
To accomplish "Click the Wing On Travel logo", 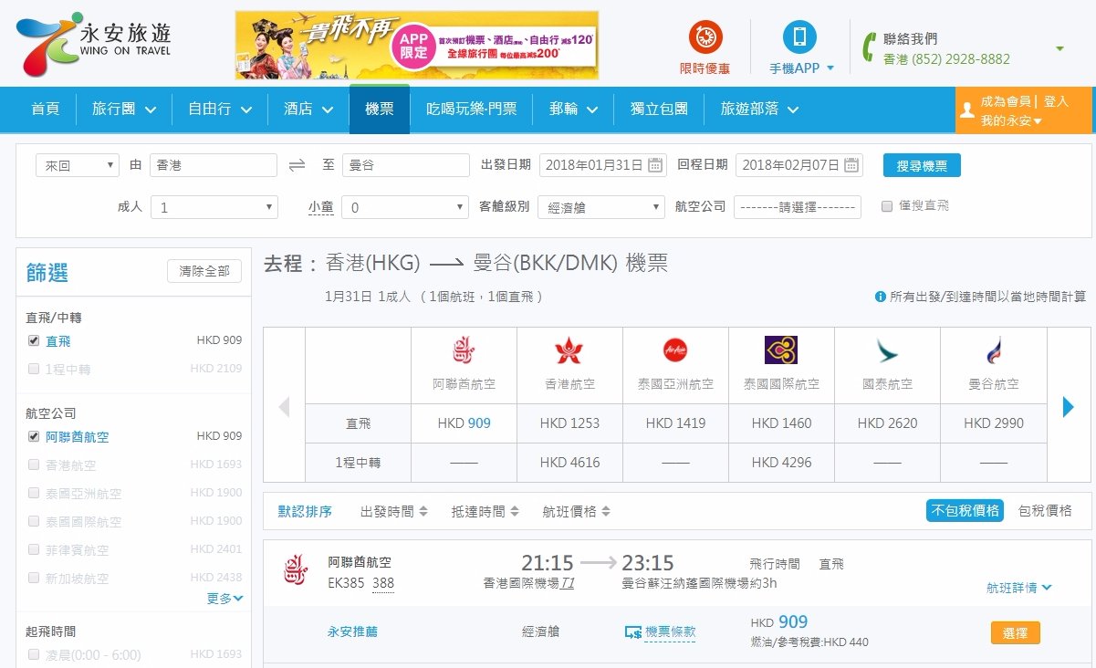I will tap(94, 44).
